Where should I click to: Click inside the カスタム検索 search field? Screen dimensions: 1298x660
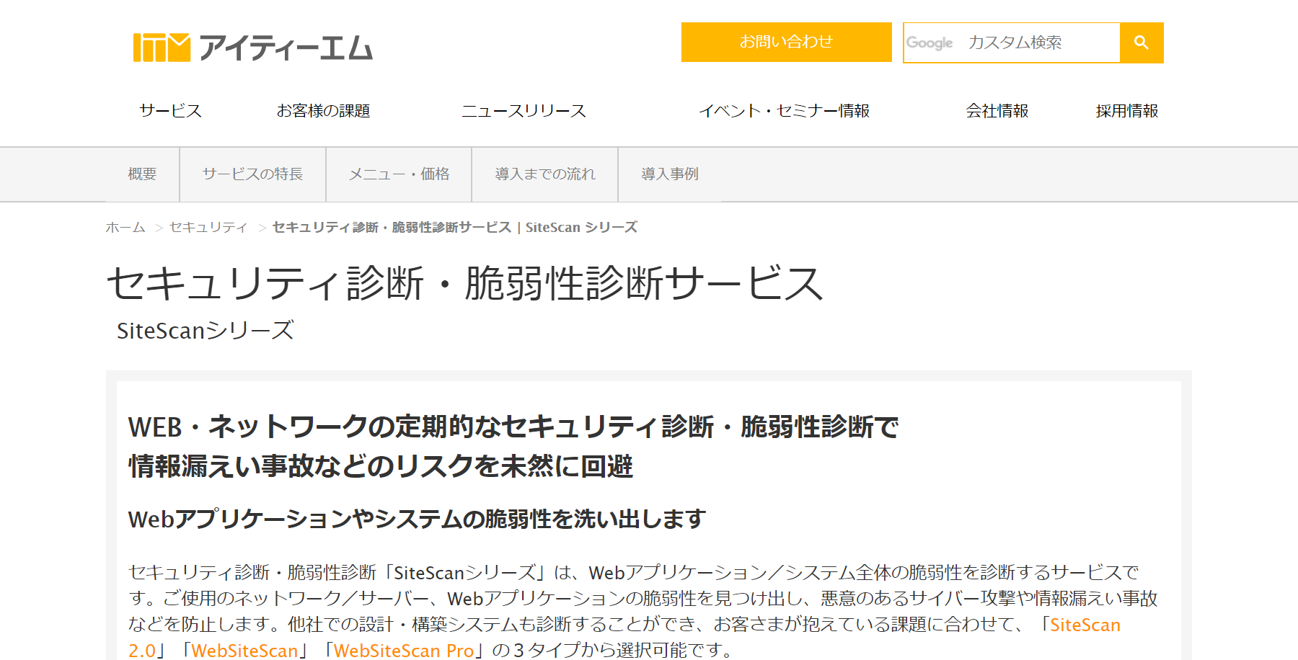[x=1024, y=43]
